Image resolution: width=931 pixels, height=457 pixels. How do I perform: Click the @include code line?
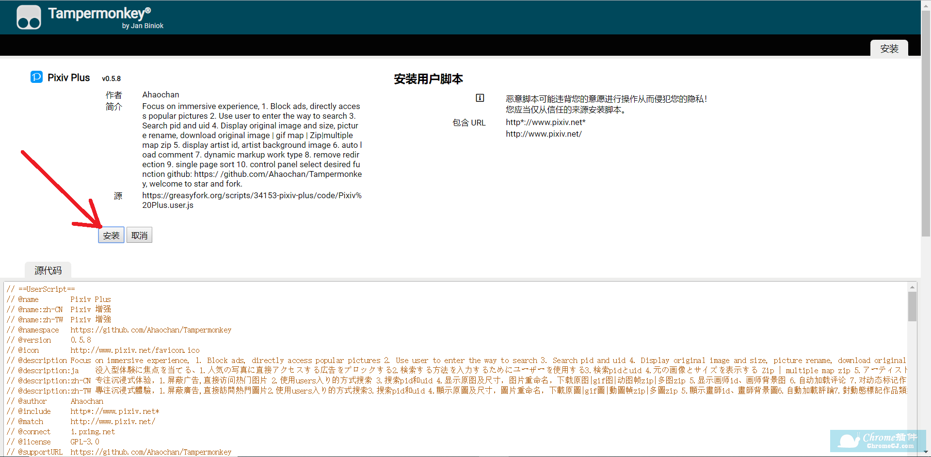[x=83, y=411]
